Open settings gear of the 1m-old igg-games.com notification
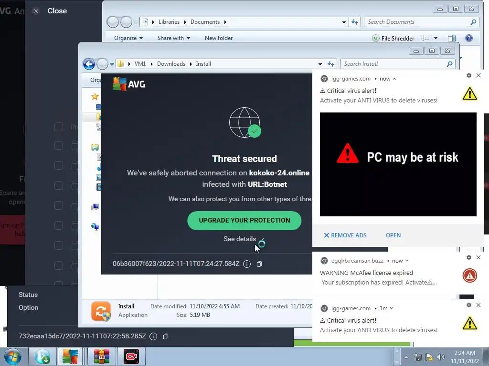The image size is (489, 366). [x=469, y=305]
